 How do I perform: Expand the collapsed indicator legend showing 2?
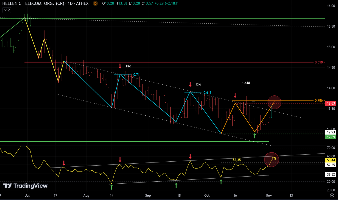point(6,10)
